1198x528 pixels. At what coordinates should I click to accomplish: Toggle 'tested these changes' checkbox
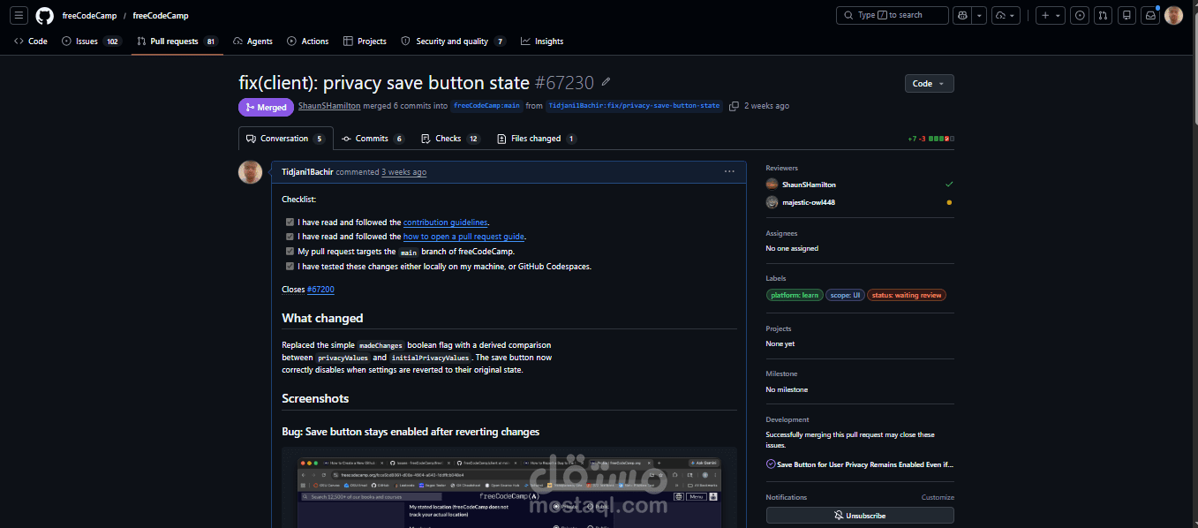pos(290,266)
